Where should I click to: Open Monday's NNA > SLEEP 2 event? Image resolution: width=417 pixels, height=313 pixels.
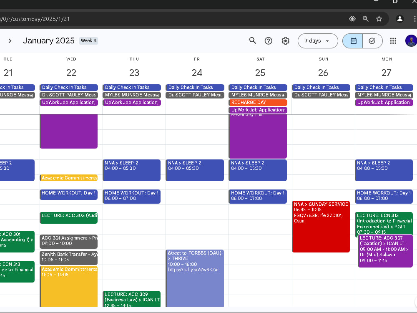tap(384, 170)
